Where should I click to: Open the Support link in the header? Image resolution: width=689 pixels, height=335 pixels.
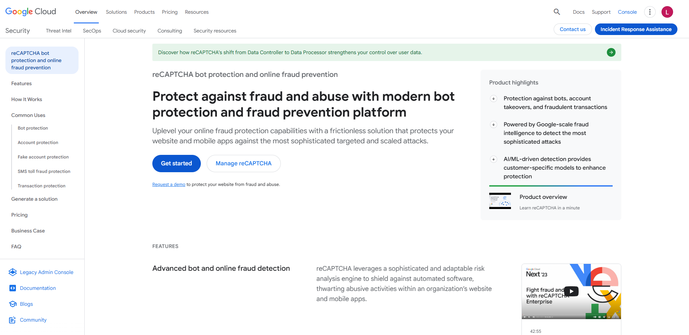pyautogui.click(x=601, y=12)
